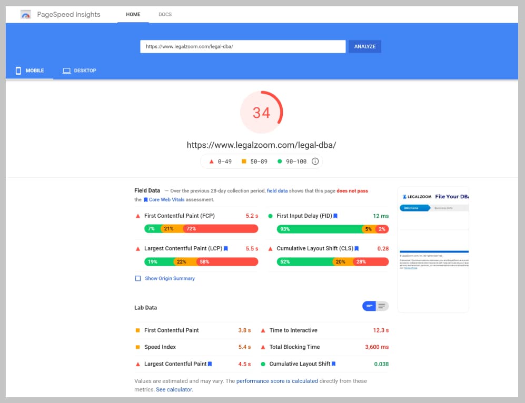Click the Show Origin Summary label
The width and height of the screenshot is (525, 403).
click(x=170, y=278)
